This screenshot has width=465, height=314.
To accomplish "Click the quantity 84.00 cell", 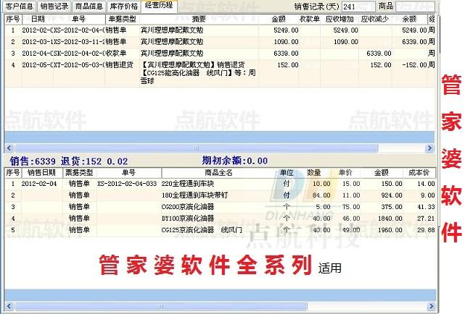I will 321,195.
